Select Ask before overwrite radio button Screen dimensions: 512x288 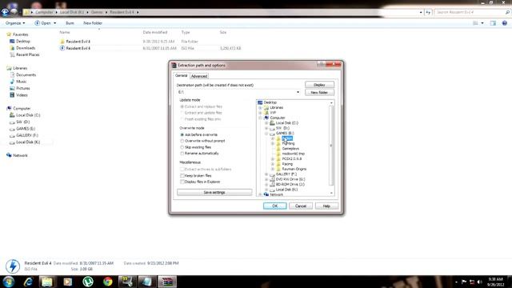tap(182, 134)
